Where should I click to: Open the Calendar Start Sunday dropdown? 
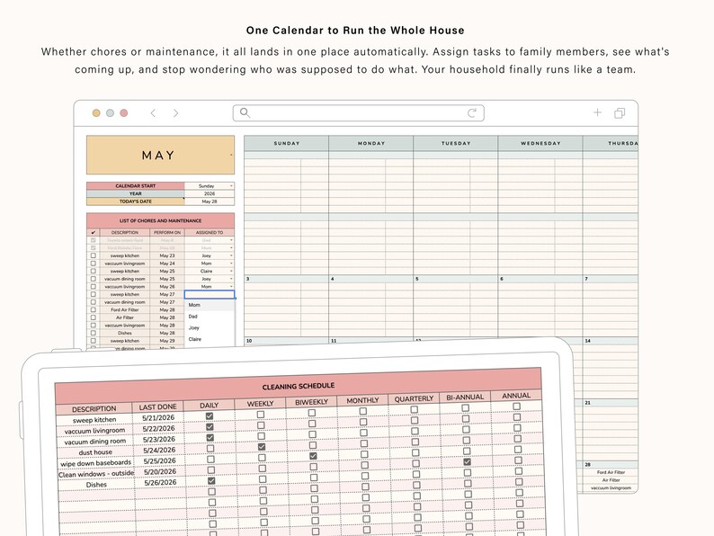click(x=231, y=186)
